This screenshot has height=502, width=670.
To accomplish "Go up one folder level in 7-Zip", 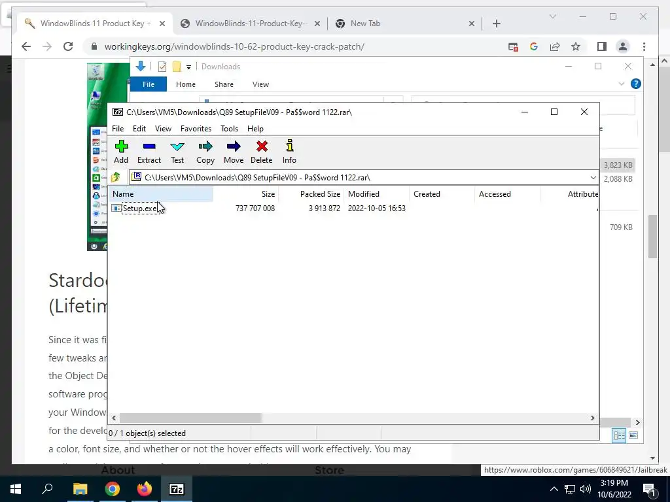I will [116, 177].
